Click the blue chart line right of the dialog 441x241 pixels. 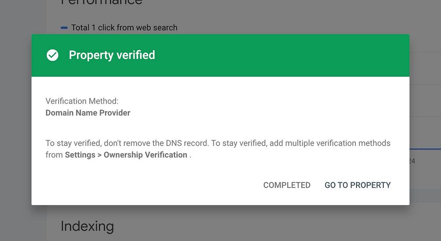(x=425, y=149)
